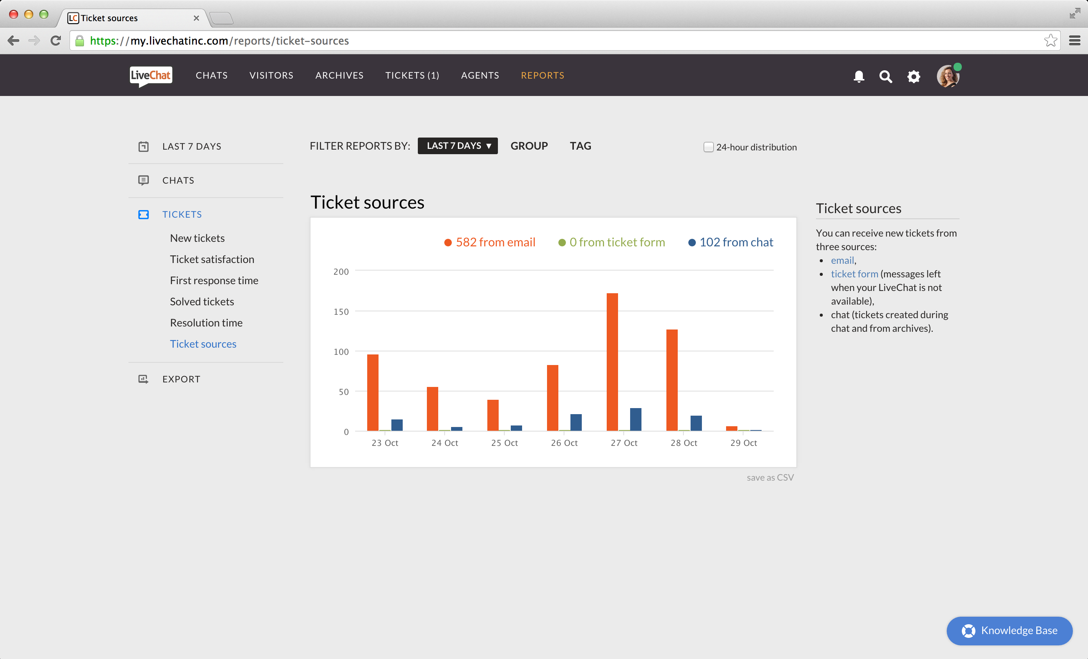Image resolution: width=1088 pixels, height=659 pixels.
Task: Go to the ARCHIVES section
Action: 339,75
